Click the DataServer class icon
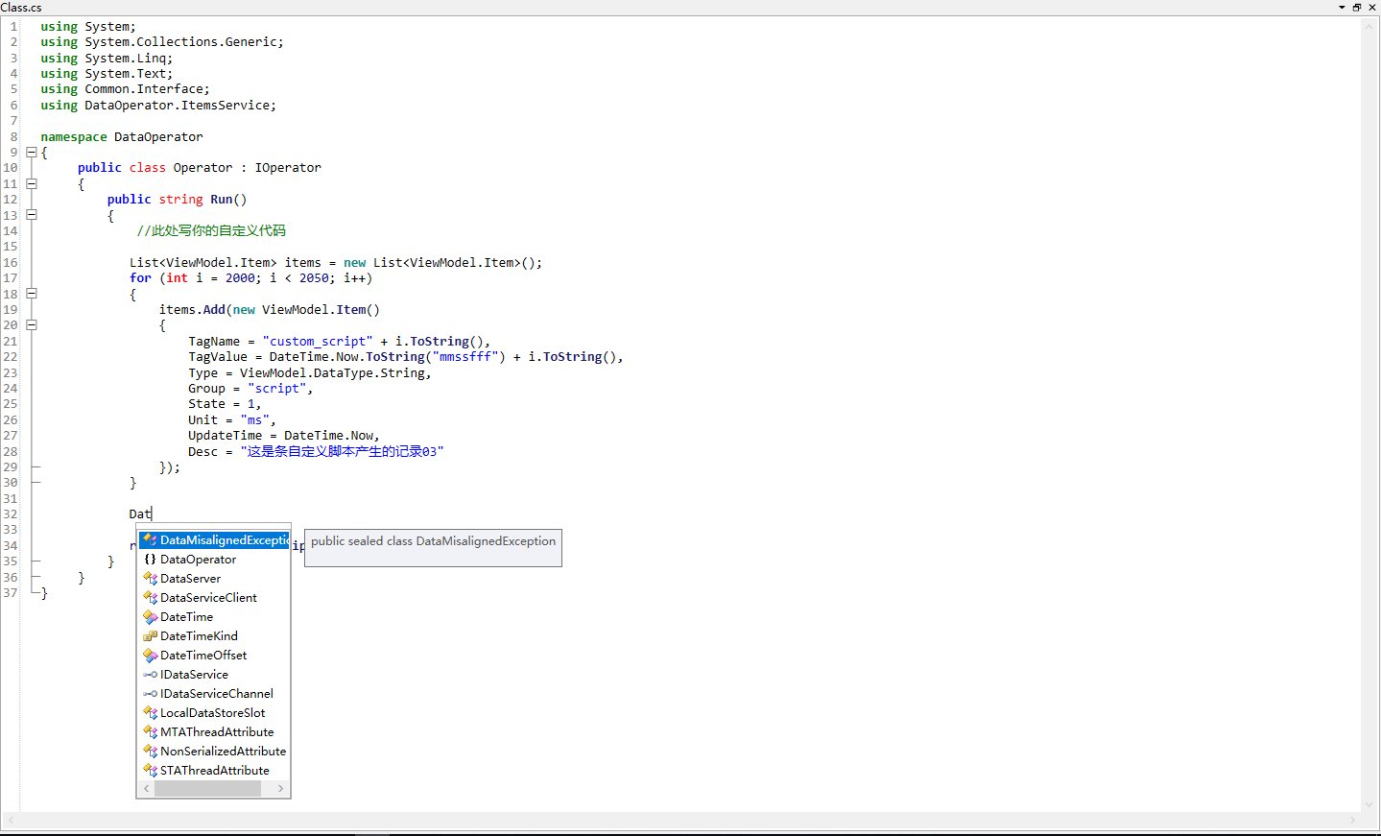Viewport: 1381px width, 836px height. (150, 579)
